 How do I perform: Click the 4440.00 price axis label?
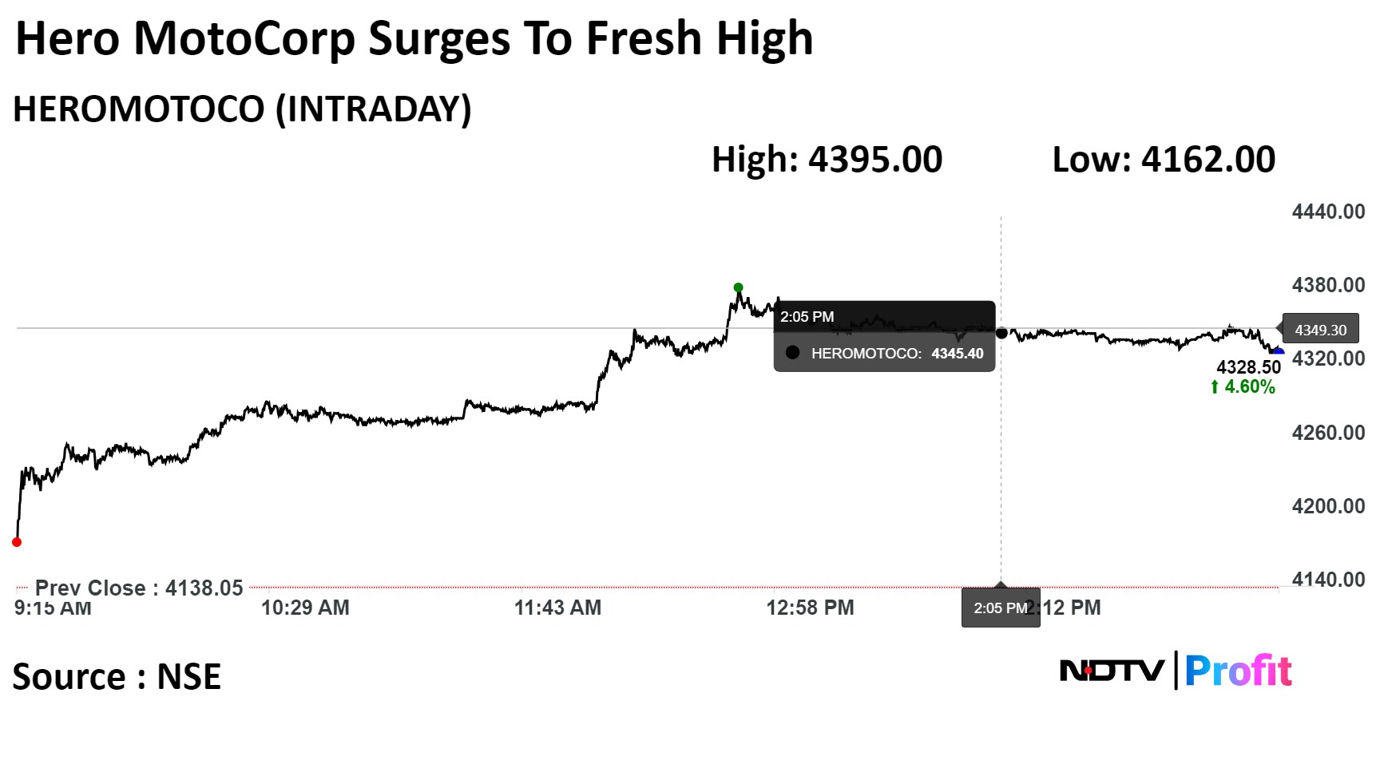1328,212
